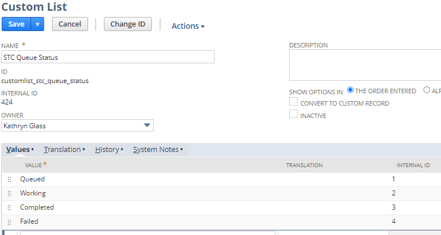The image size is (441, 235).
Task: Click the Change ID button
Action: [x=128, y=24]
